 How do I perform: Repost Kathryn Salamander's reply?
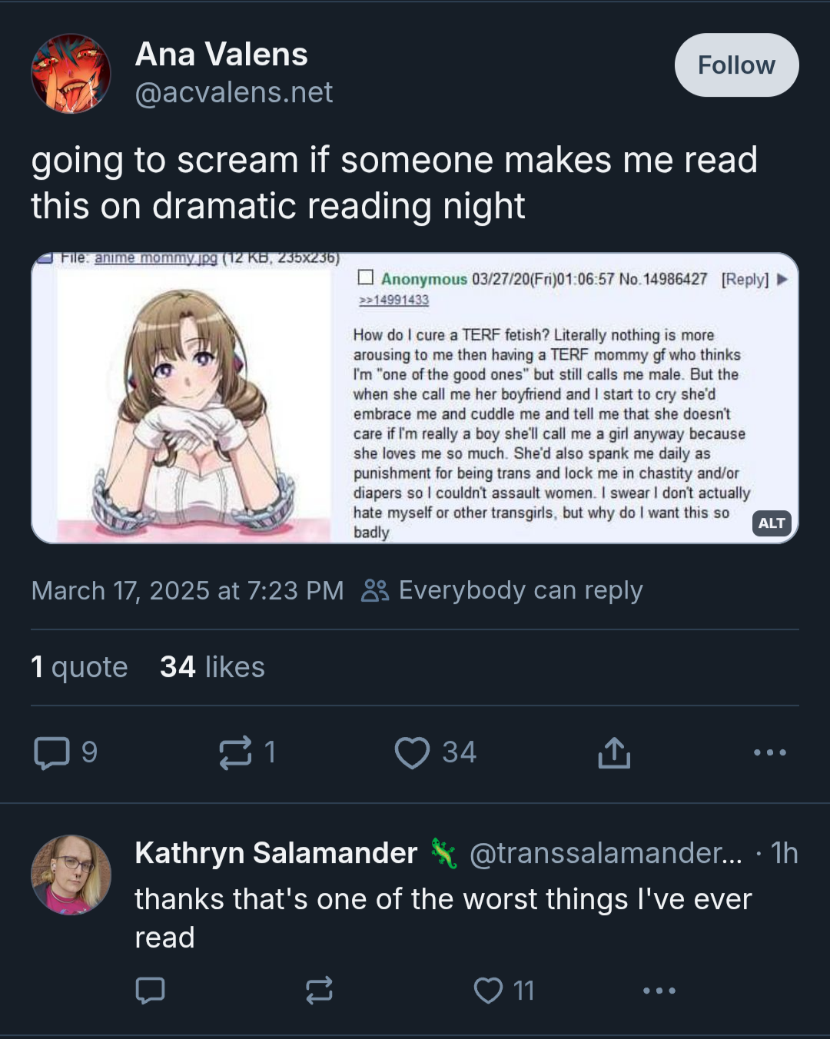tap(319, 990)
